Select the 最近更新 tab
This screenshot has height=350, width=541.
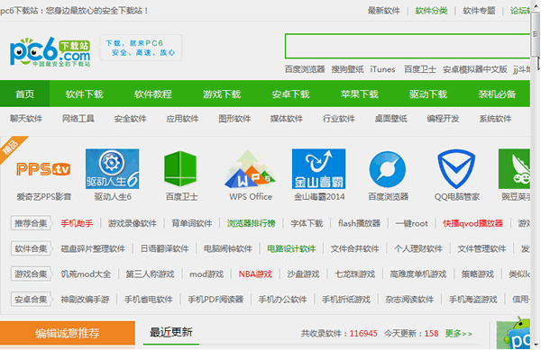pos(171,332)
